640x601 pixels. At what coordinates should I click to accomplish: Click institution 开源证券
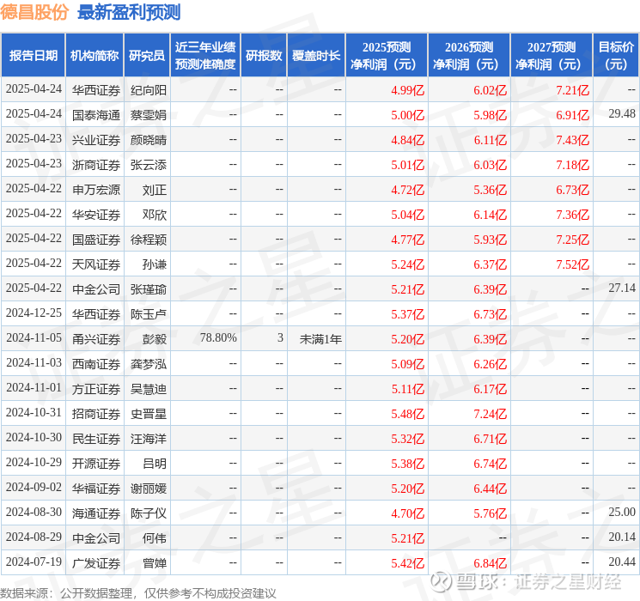click(96, 463)
